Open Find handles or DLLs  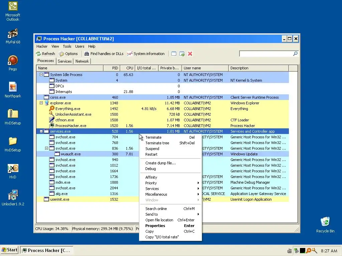pos(104,54)
